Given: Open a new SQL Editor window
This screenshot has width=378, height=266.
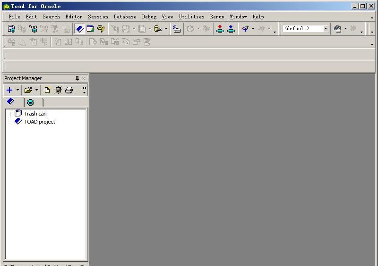Looking at the screenshot, I should (x=11, y=29).
